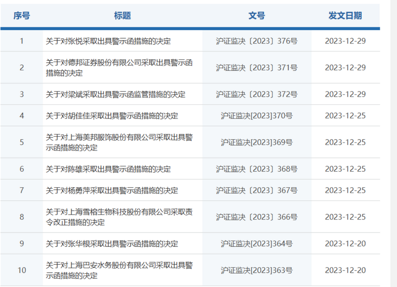Click the 序号 column header
The height and width of the screenshot is (287, 397).
(21, 16)
